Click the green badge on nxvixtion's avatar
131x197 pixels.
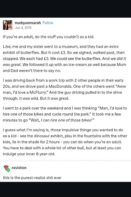pos(8,170)
